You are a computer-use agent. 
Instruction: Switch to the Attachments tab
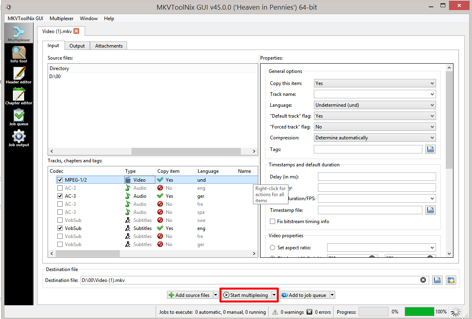109,46
